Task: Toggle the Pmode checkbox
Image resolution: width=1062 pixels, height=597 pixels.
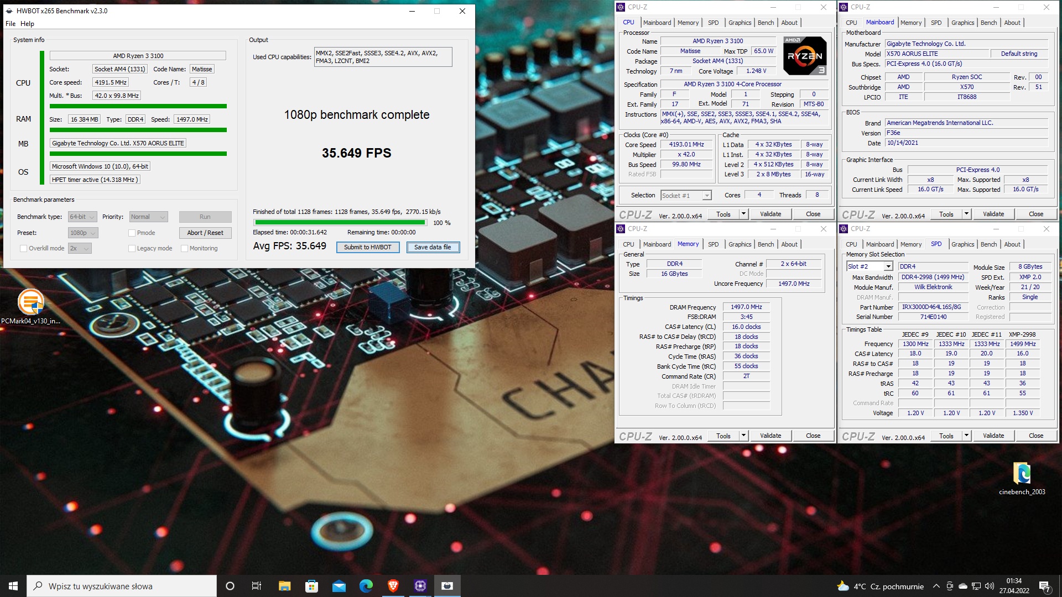Action: pos(132,233)
